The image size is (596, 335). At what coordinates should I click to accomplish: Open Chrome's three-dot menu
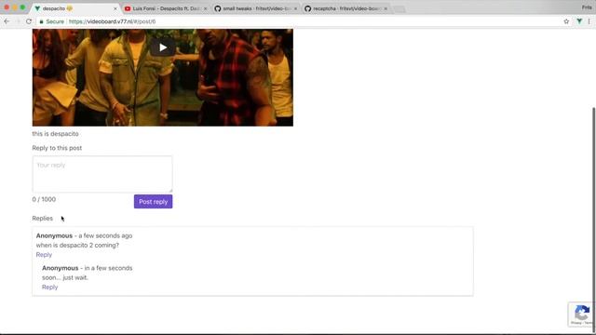589,21
